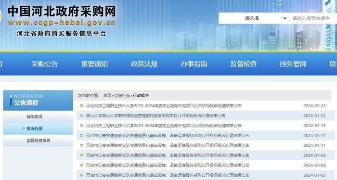Go to the 重要通知 nav item
337x180 pixels.
[94, 64]
